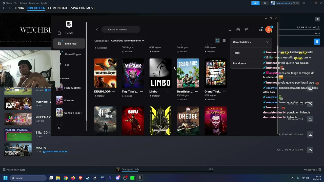Click Steam announcements megaphone icon

click(255, 3)
